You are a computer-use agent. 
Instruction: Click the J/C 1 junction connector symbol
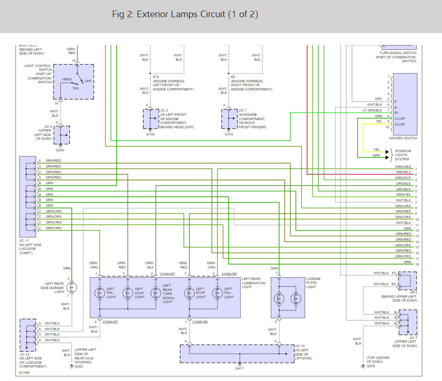230,119
